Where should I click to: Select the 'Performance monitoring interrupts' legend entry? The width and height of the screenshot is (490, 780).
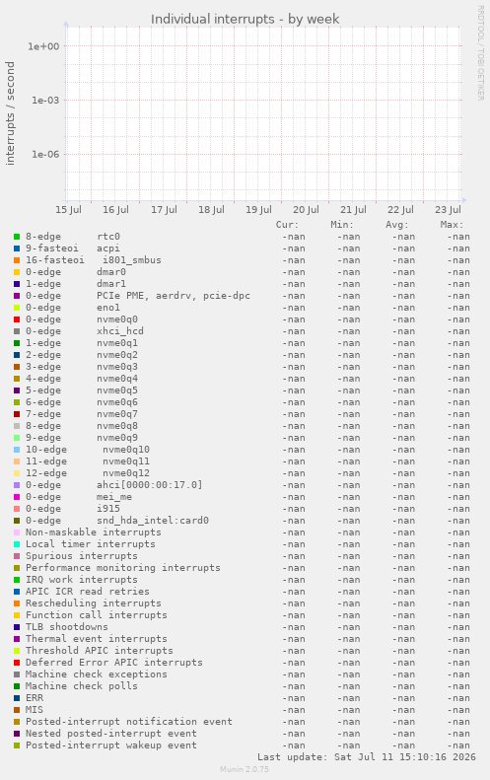123,568
